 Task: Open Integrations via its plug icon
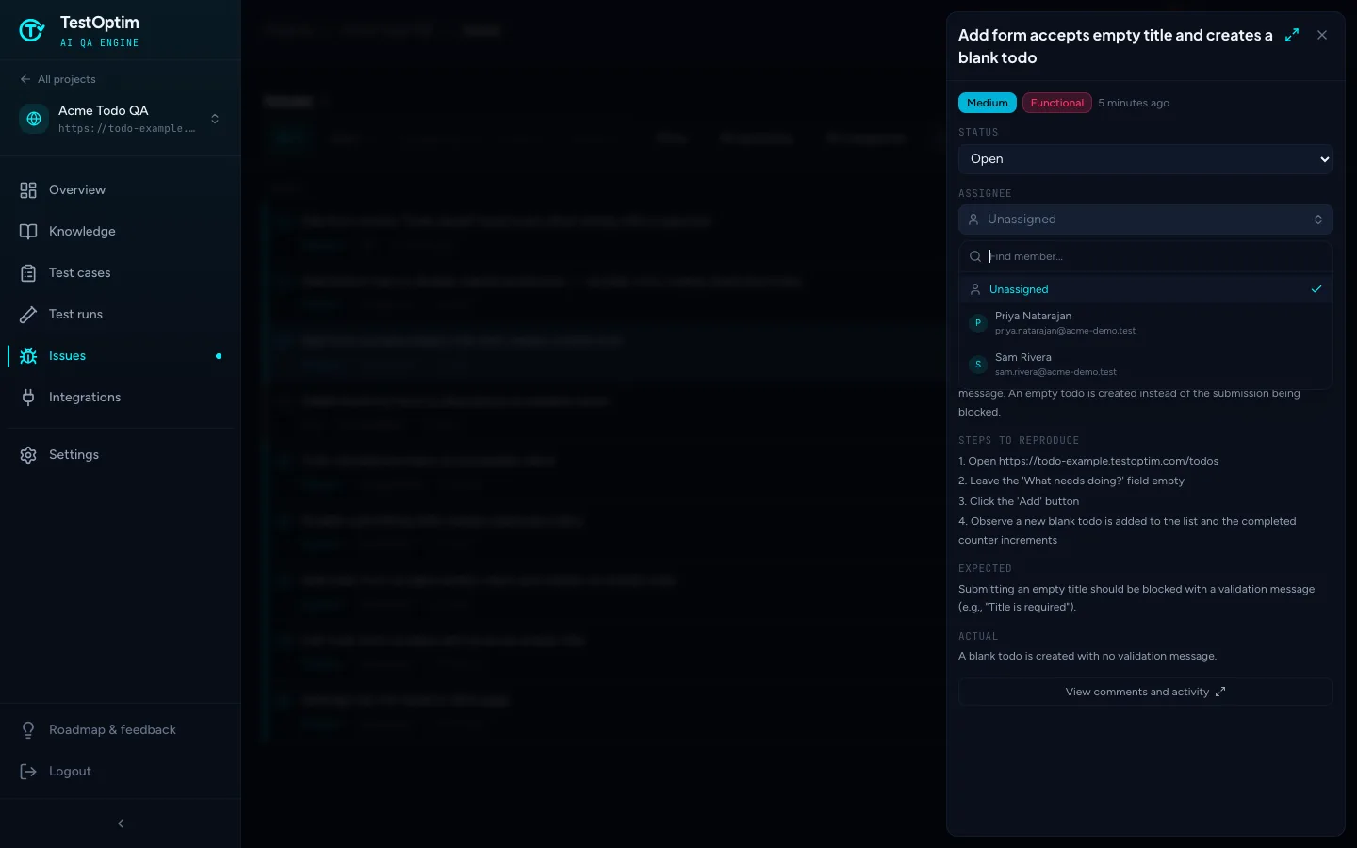point(28,398)
